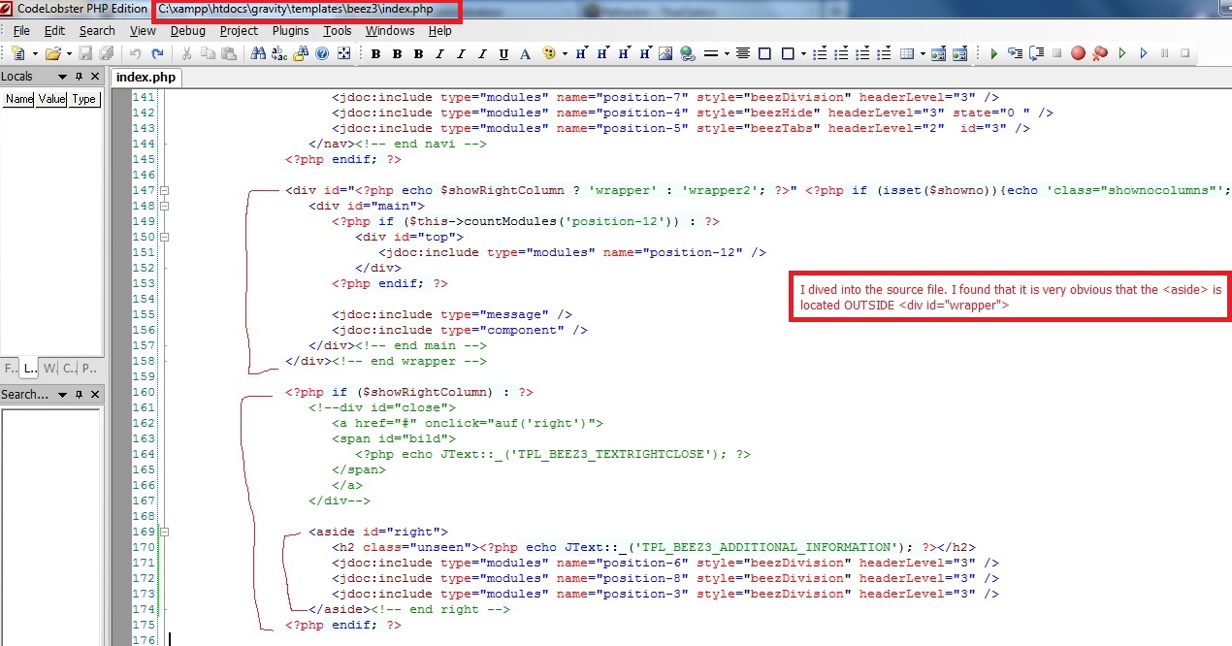Image resolution: width=1232 pixels, height=646 pixels.
Task: Collapse code fold at line 148
Action: pyautogui.click(x=164, y=206)
